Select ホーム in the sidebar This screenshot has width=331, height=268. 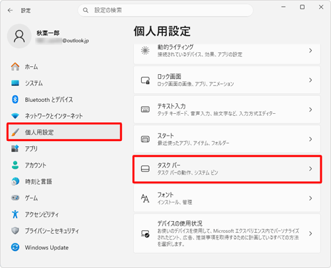click(x=64, y=67)
